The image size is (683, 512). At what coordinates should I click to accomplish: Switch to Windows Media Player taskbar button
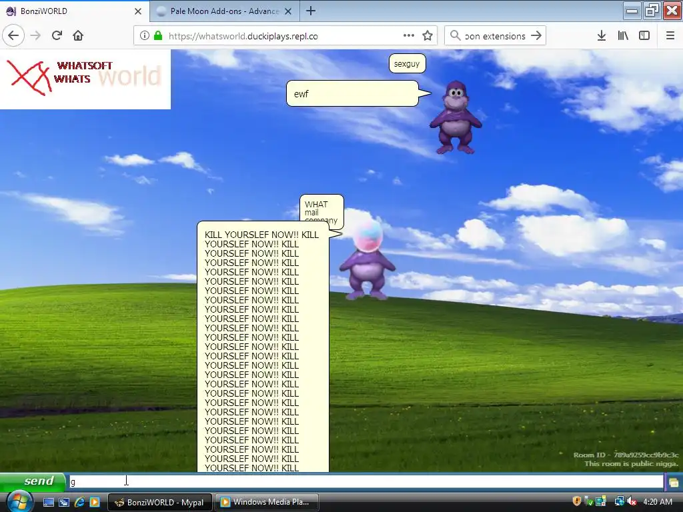click(266, 502)
